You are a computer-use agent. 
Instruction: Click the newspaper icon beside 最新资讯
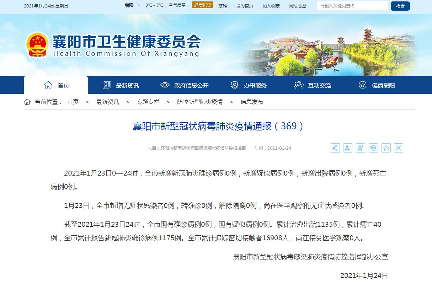coord(107,85)
